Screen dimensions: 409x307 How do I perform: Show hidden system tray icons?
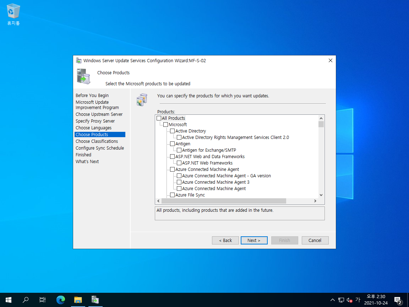(x=333, y=300)
